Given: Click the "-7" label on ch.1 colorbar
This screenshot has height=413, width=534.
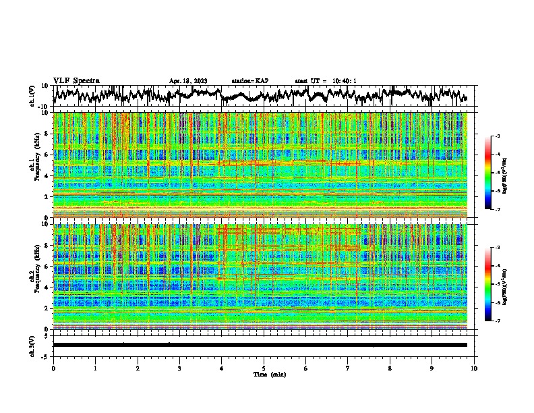Looking at the screenshot, I should (x=498, y=209).
